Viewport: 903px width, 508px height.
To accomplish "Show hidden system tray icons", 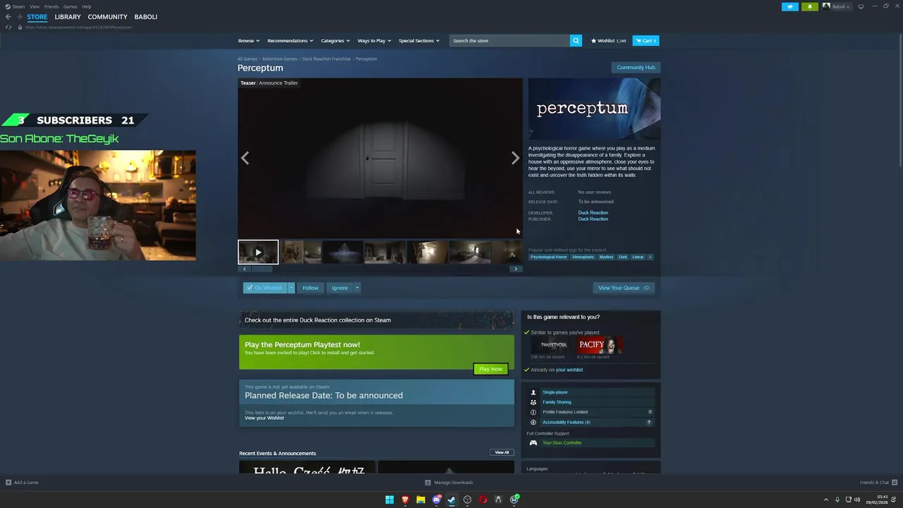I will [x=826, y=500].
